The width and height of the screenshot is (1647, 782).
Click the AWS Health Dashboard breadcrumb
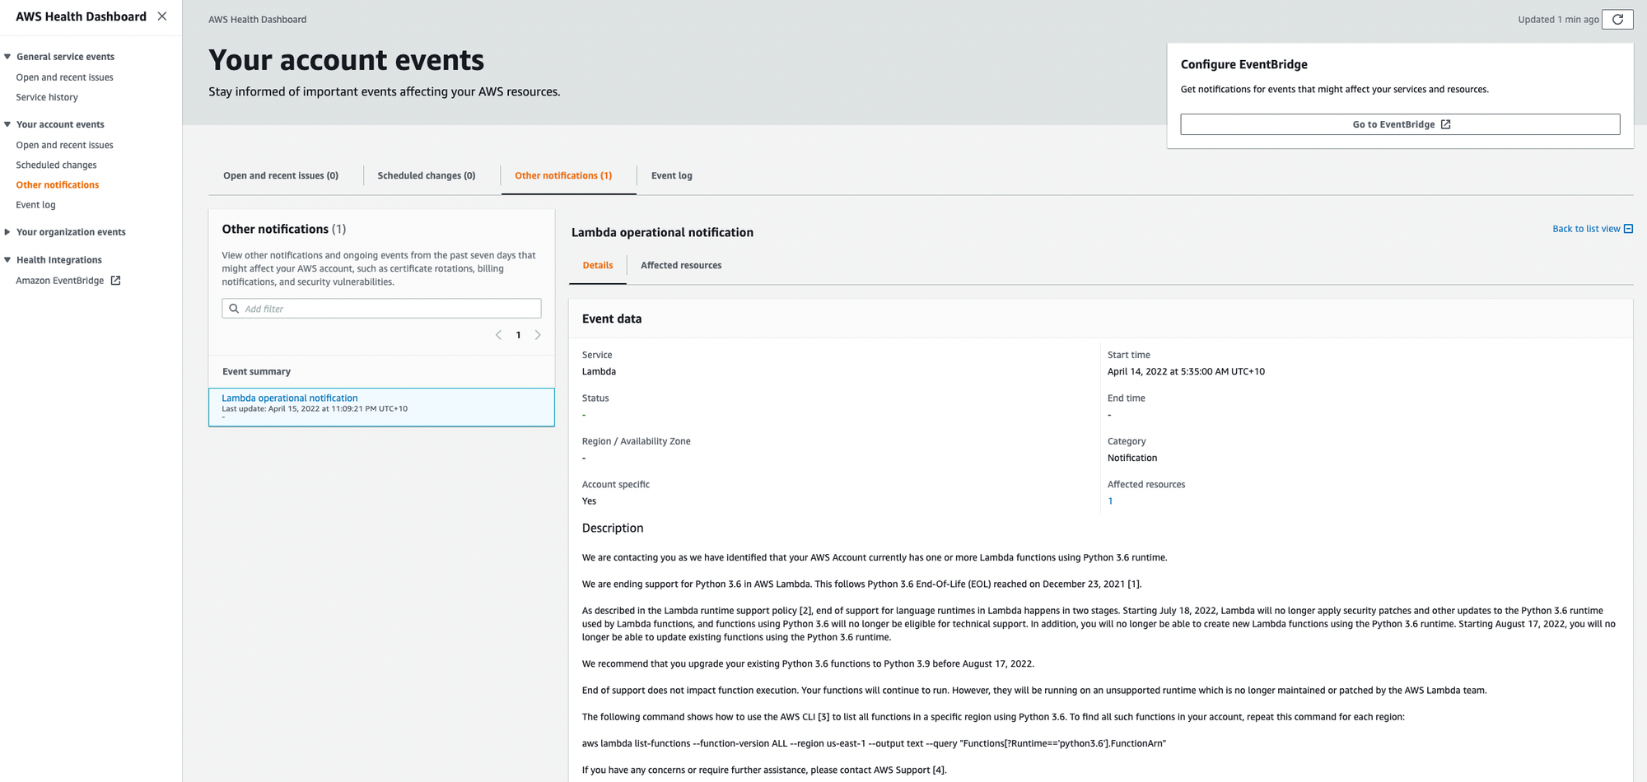point(257,20)
